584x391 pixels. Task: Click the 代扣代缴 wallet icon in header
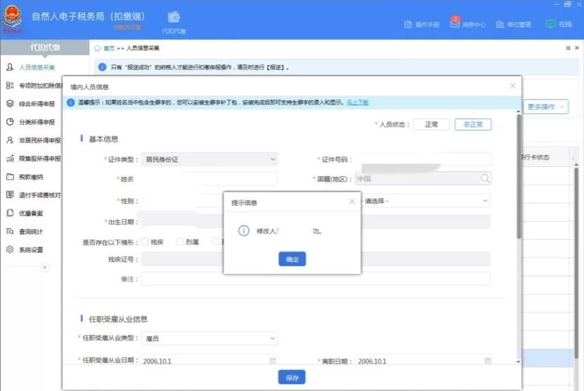174,18
